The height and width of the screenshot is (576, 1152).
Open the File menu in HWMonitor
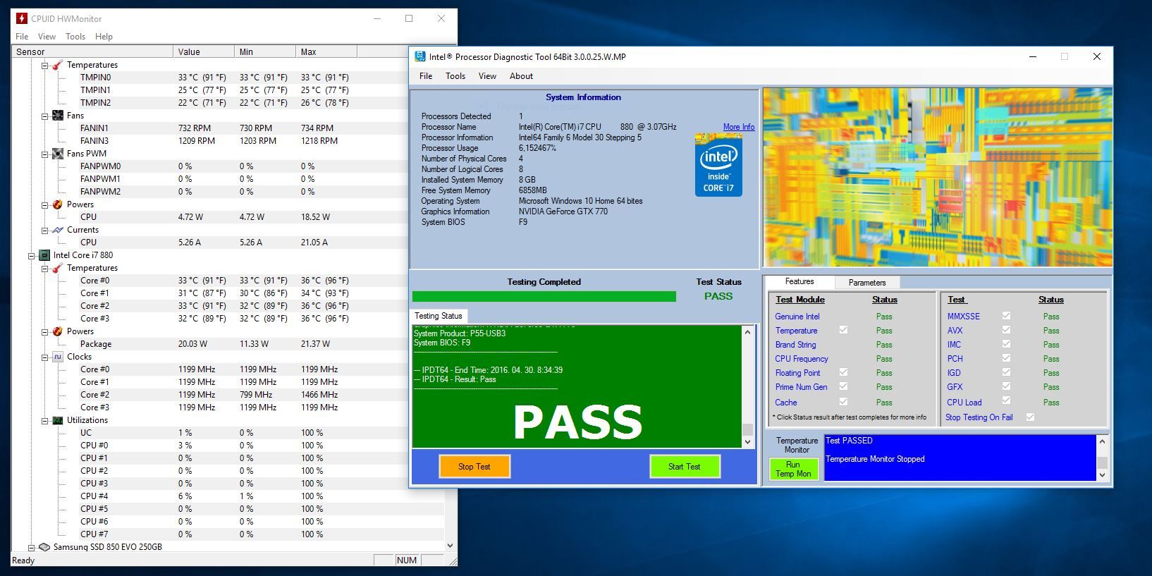tap(22, 37)
